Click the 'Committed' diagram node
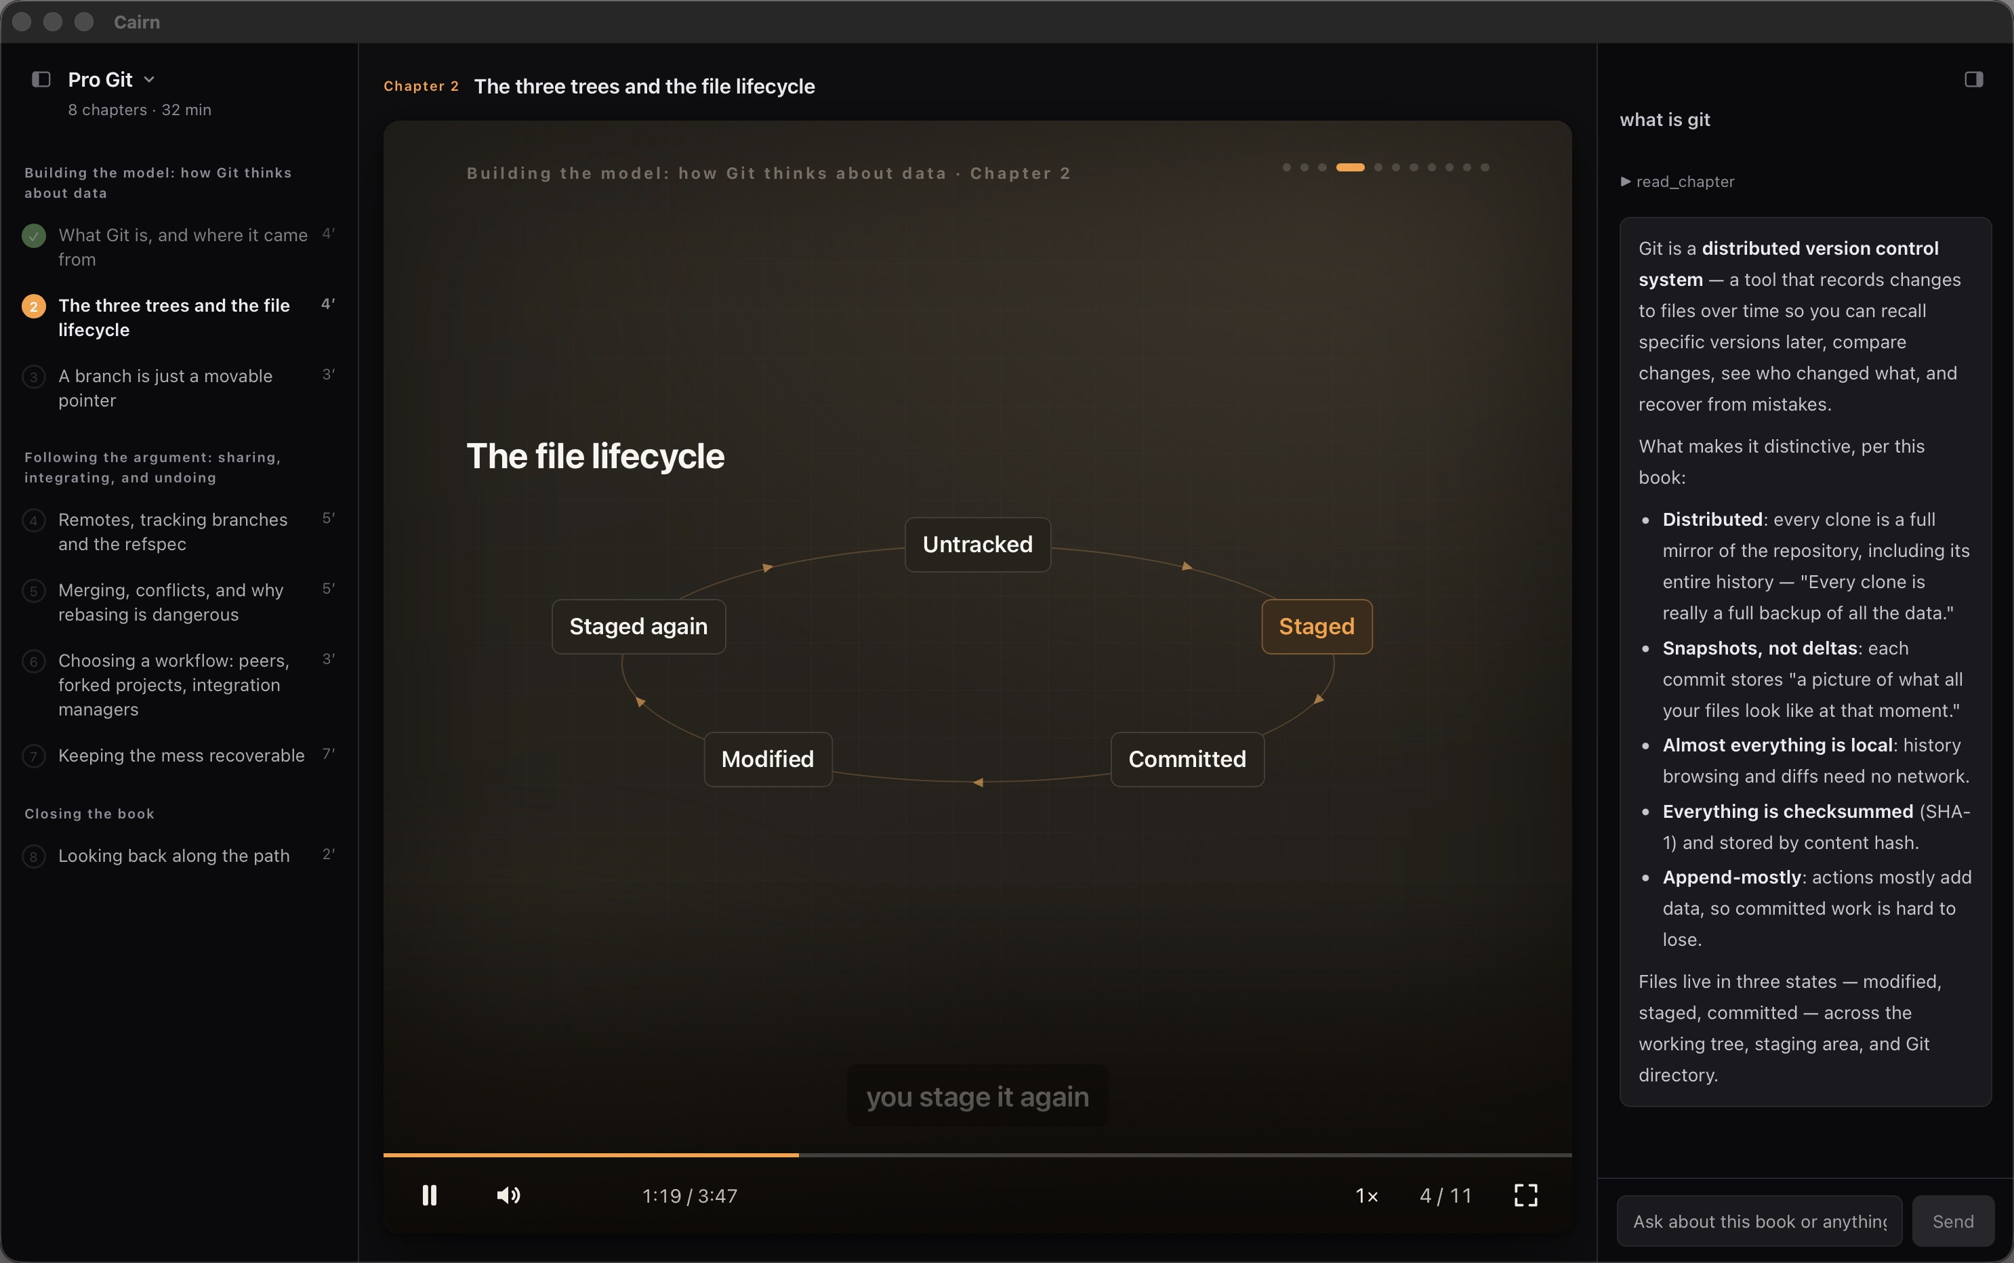The image size is (2014, 1263). pyautogui.click(x=1187, y=760)
